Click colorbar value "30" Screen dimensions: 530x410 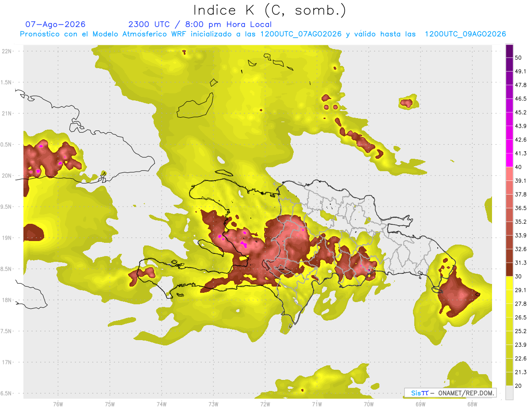point(519,276)
